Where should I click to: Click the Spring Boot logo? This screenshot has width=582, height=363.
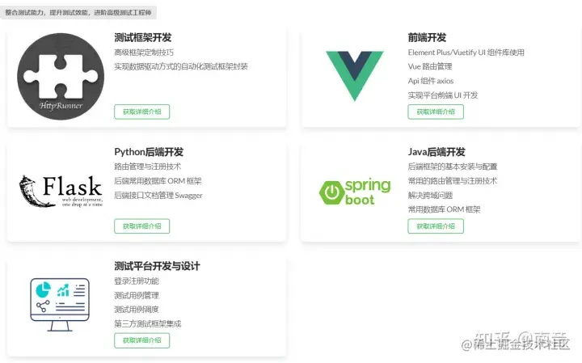click(355, 192)
